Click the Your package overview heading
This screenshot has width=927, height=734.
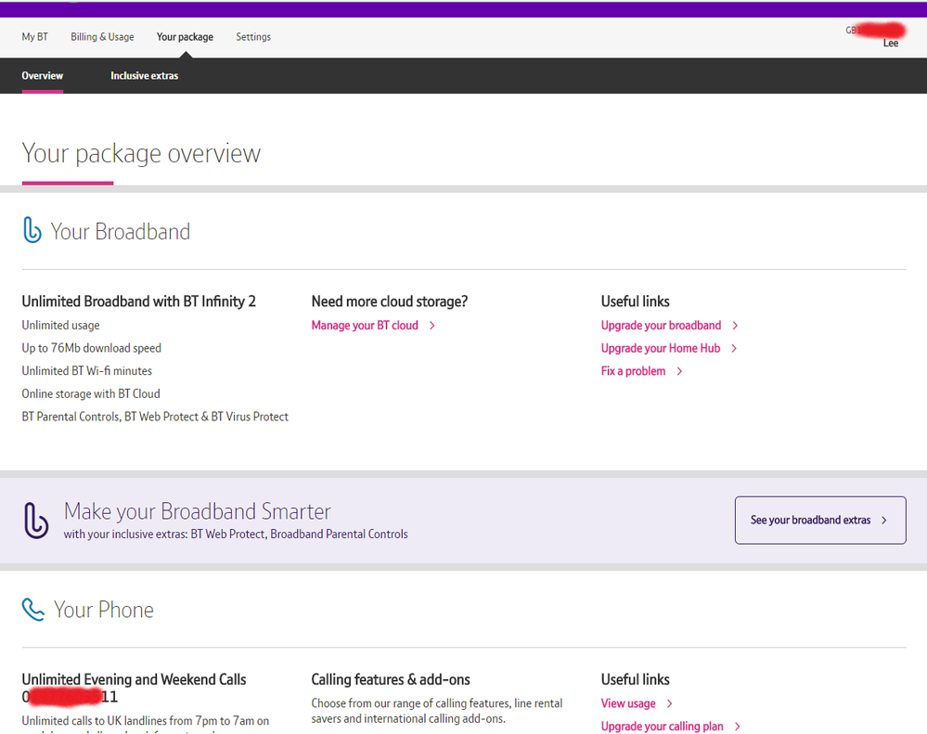tap(141, 154)
